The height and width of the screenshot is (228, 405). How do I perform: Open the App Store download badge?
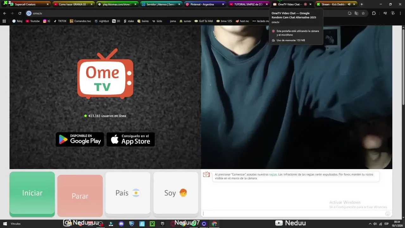point(131,139)
